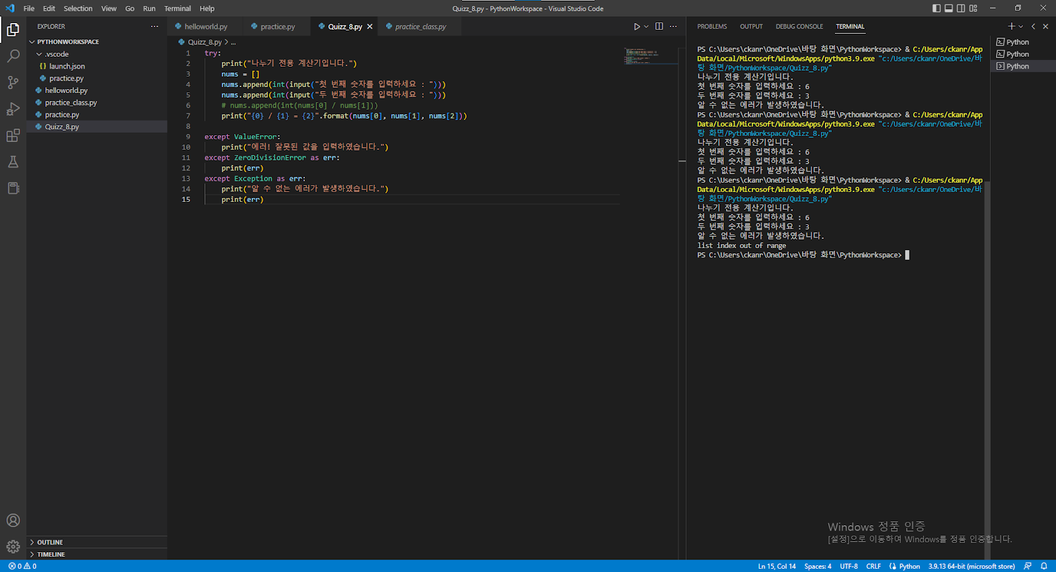
Task: Switch to the PROBLEMS panel tab
Action: point(712,26)
